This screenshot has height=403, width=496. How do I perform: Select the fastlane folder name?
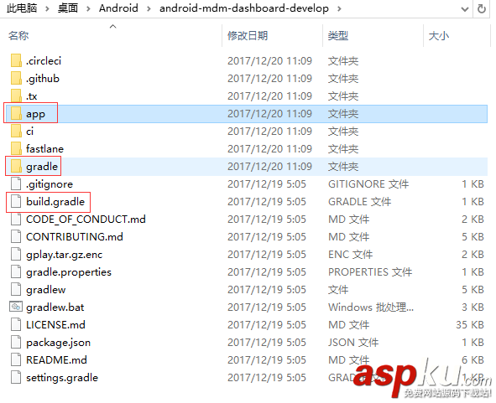[x=45, y=149]
